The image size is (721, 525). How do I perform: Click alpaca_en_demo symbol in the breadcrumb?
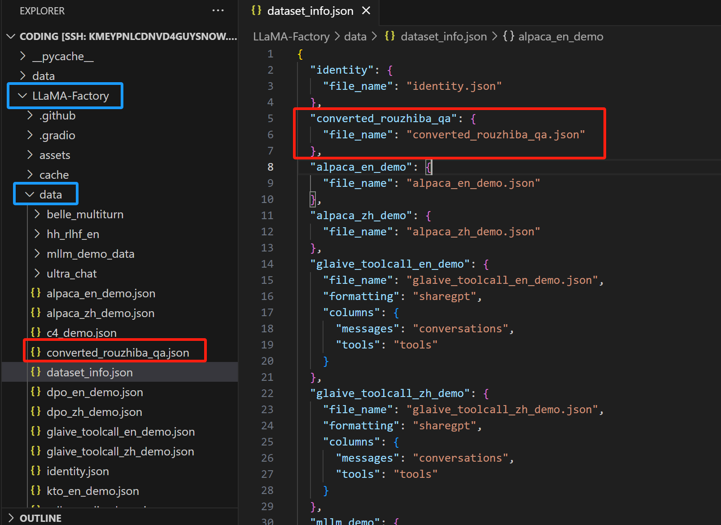pyautogui.click(x=561, y=36)
